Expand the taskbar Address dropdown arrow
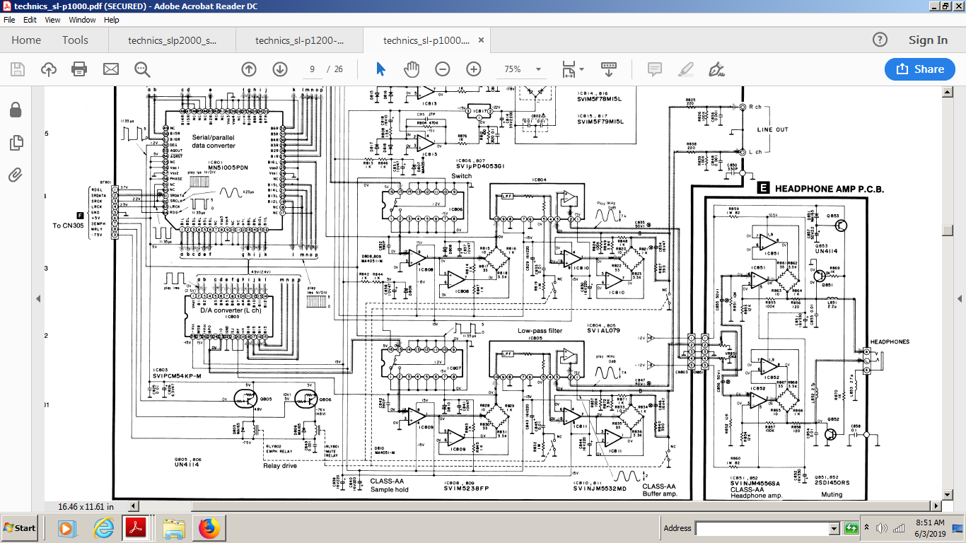Image resolution: width=966 pixels, height=543 pixels. pyautogui.click(x=834, y=529)
